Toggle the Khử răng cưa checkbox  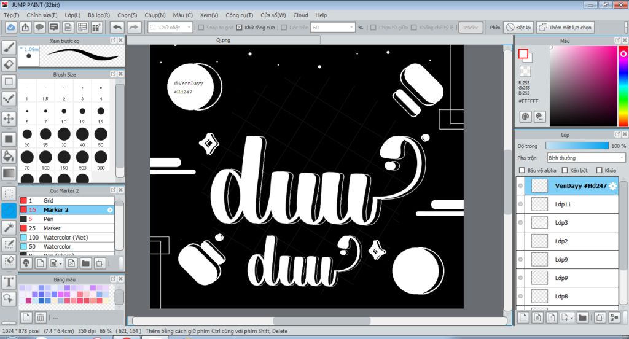pyautogui.click(x=240, y=27)
